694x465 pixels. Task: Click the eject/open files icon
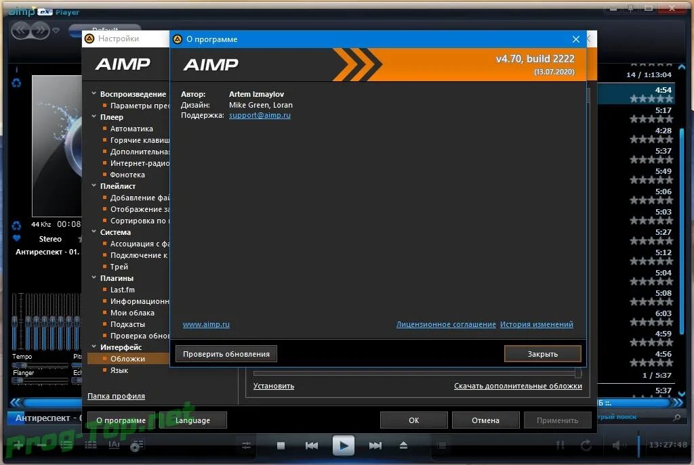click(x=403, y=445)
